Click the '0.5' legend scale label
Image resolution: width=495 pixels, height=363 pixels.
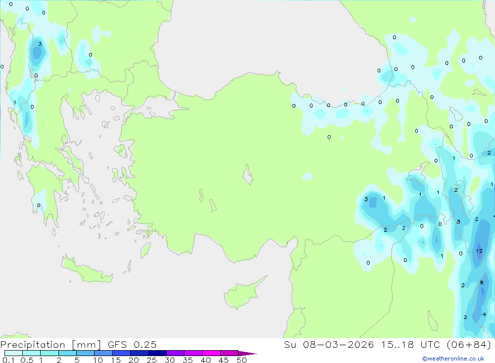pyautogui.click(x=27, y=360)
